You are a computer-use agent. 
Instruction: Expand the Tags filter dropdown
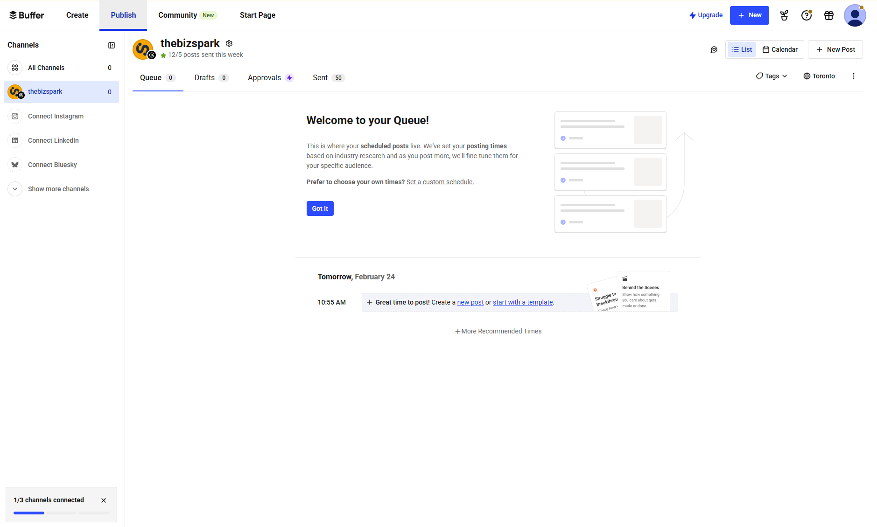[x=771, y=76]
